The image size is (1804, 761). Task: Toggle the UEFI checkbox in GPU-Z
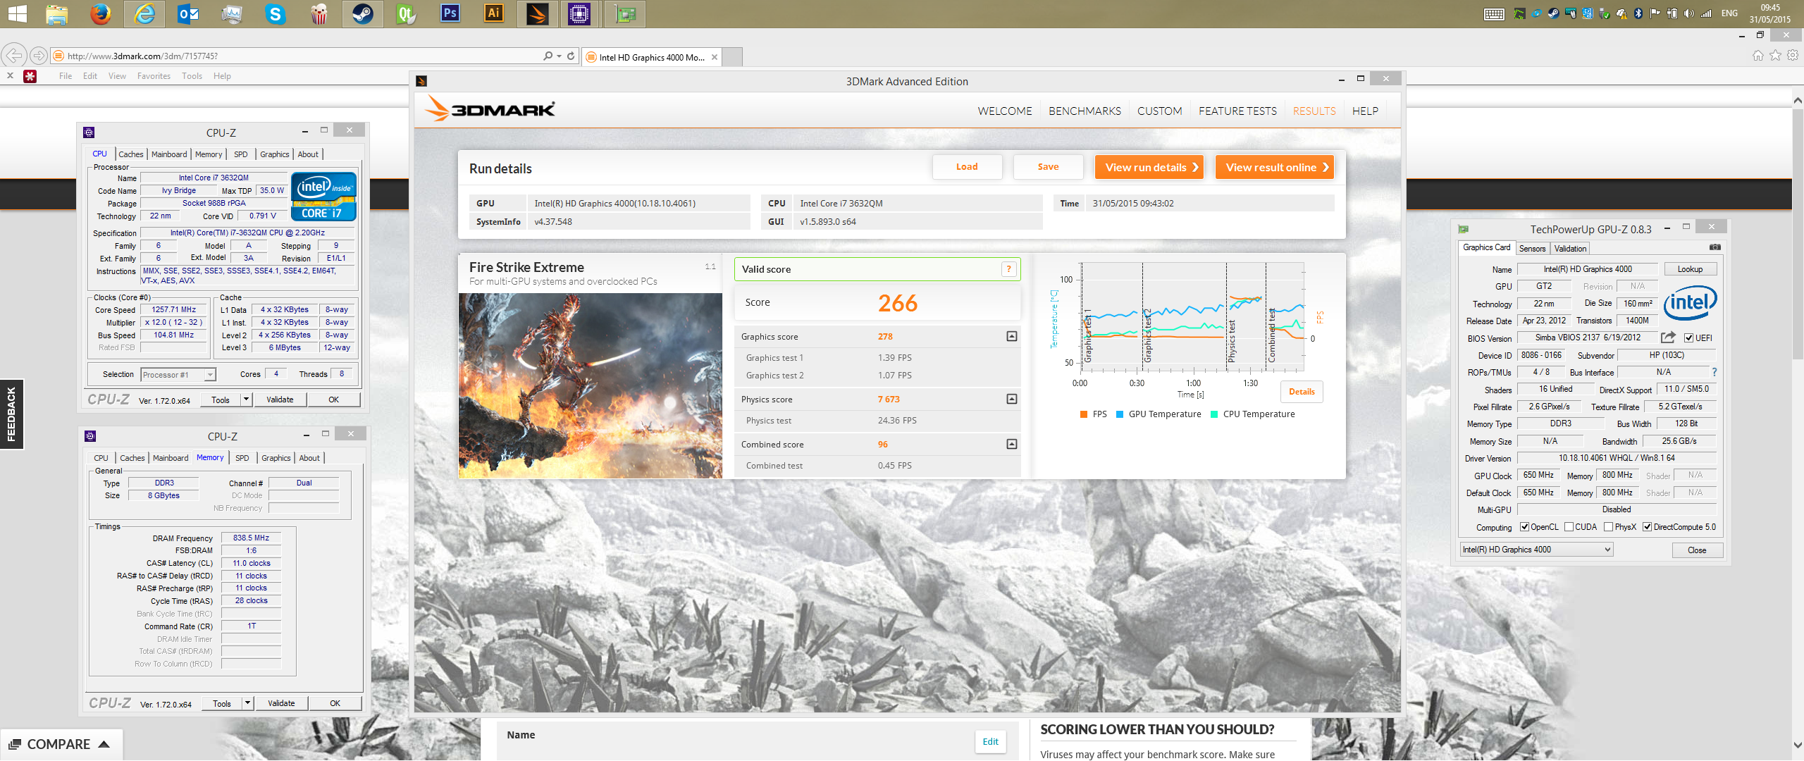point(1688,338)
